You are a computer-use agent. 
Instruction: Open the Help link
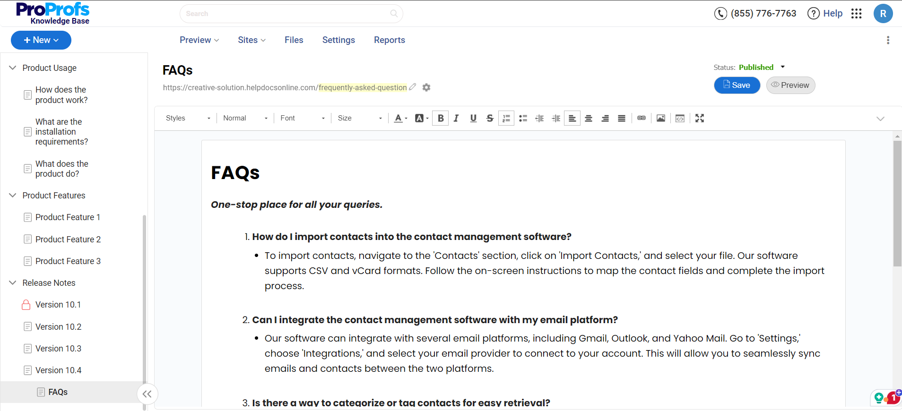click(825, 14)
